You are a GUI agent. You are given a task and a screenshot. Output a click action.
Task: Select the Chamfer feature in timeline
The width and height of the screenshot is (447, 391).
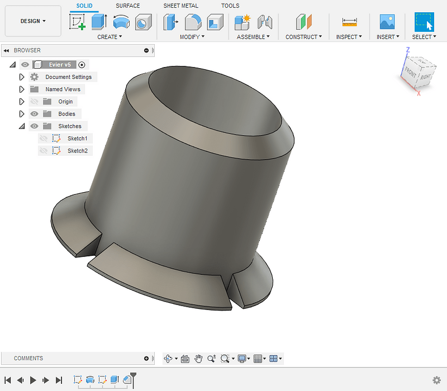coord(127,380)
